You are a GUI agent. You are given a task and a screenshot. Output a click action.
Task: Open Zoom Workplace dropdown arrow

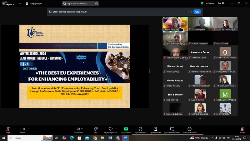20,3
